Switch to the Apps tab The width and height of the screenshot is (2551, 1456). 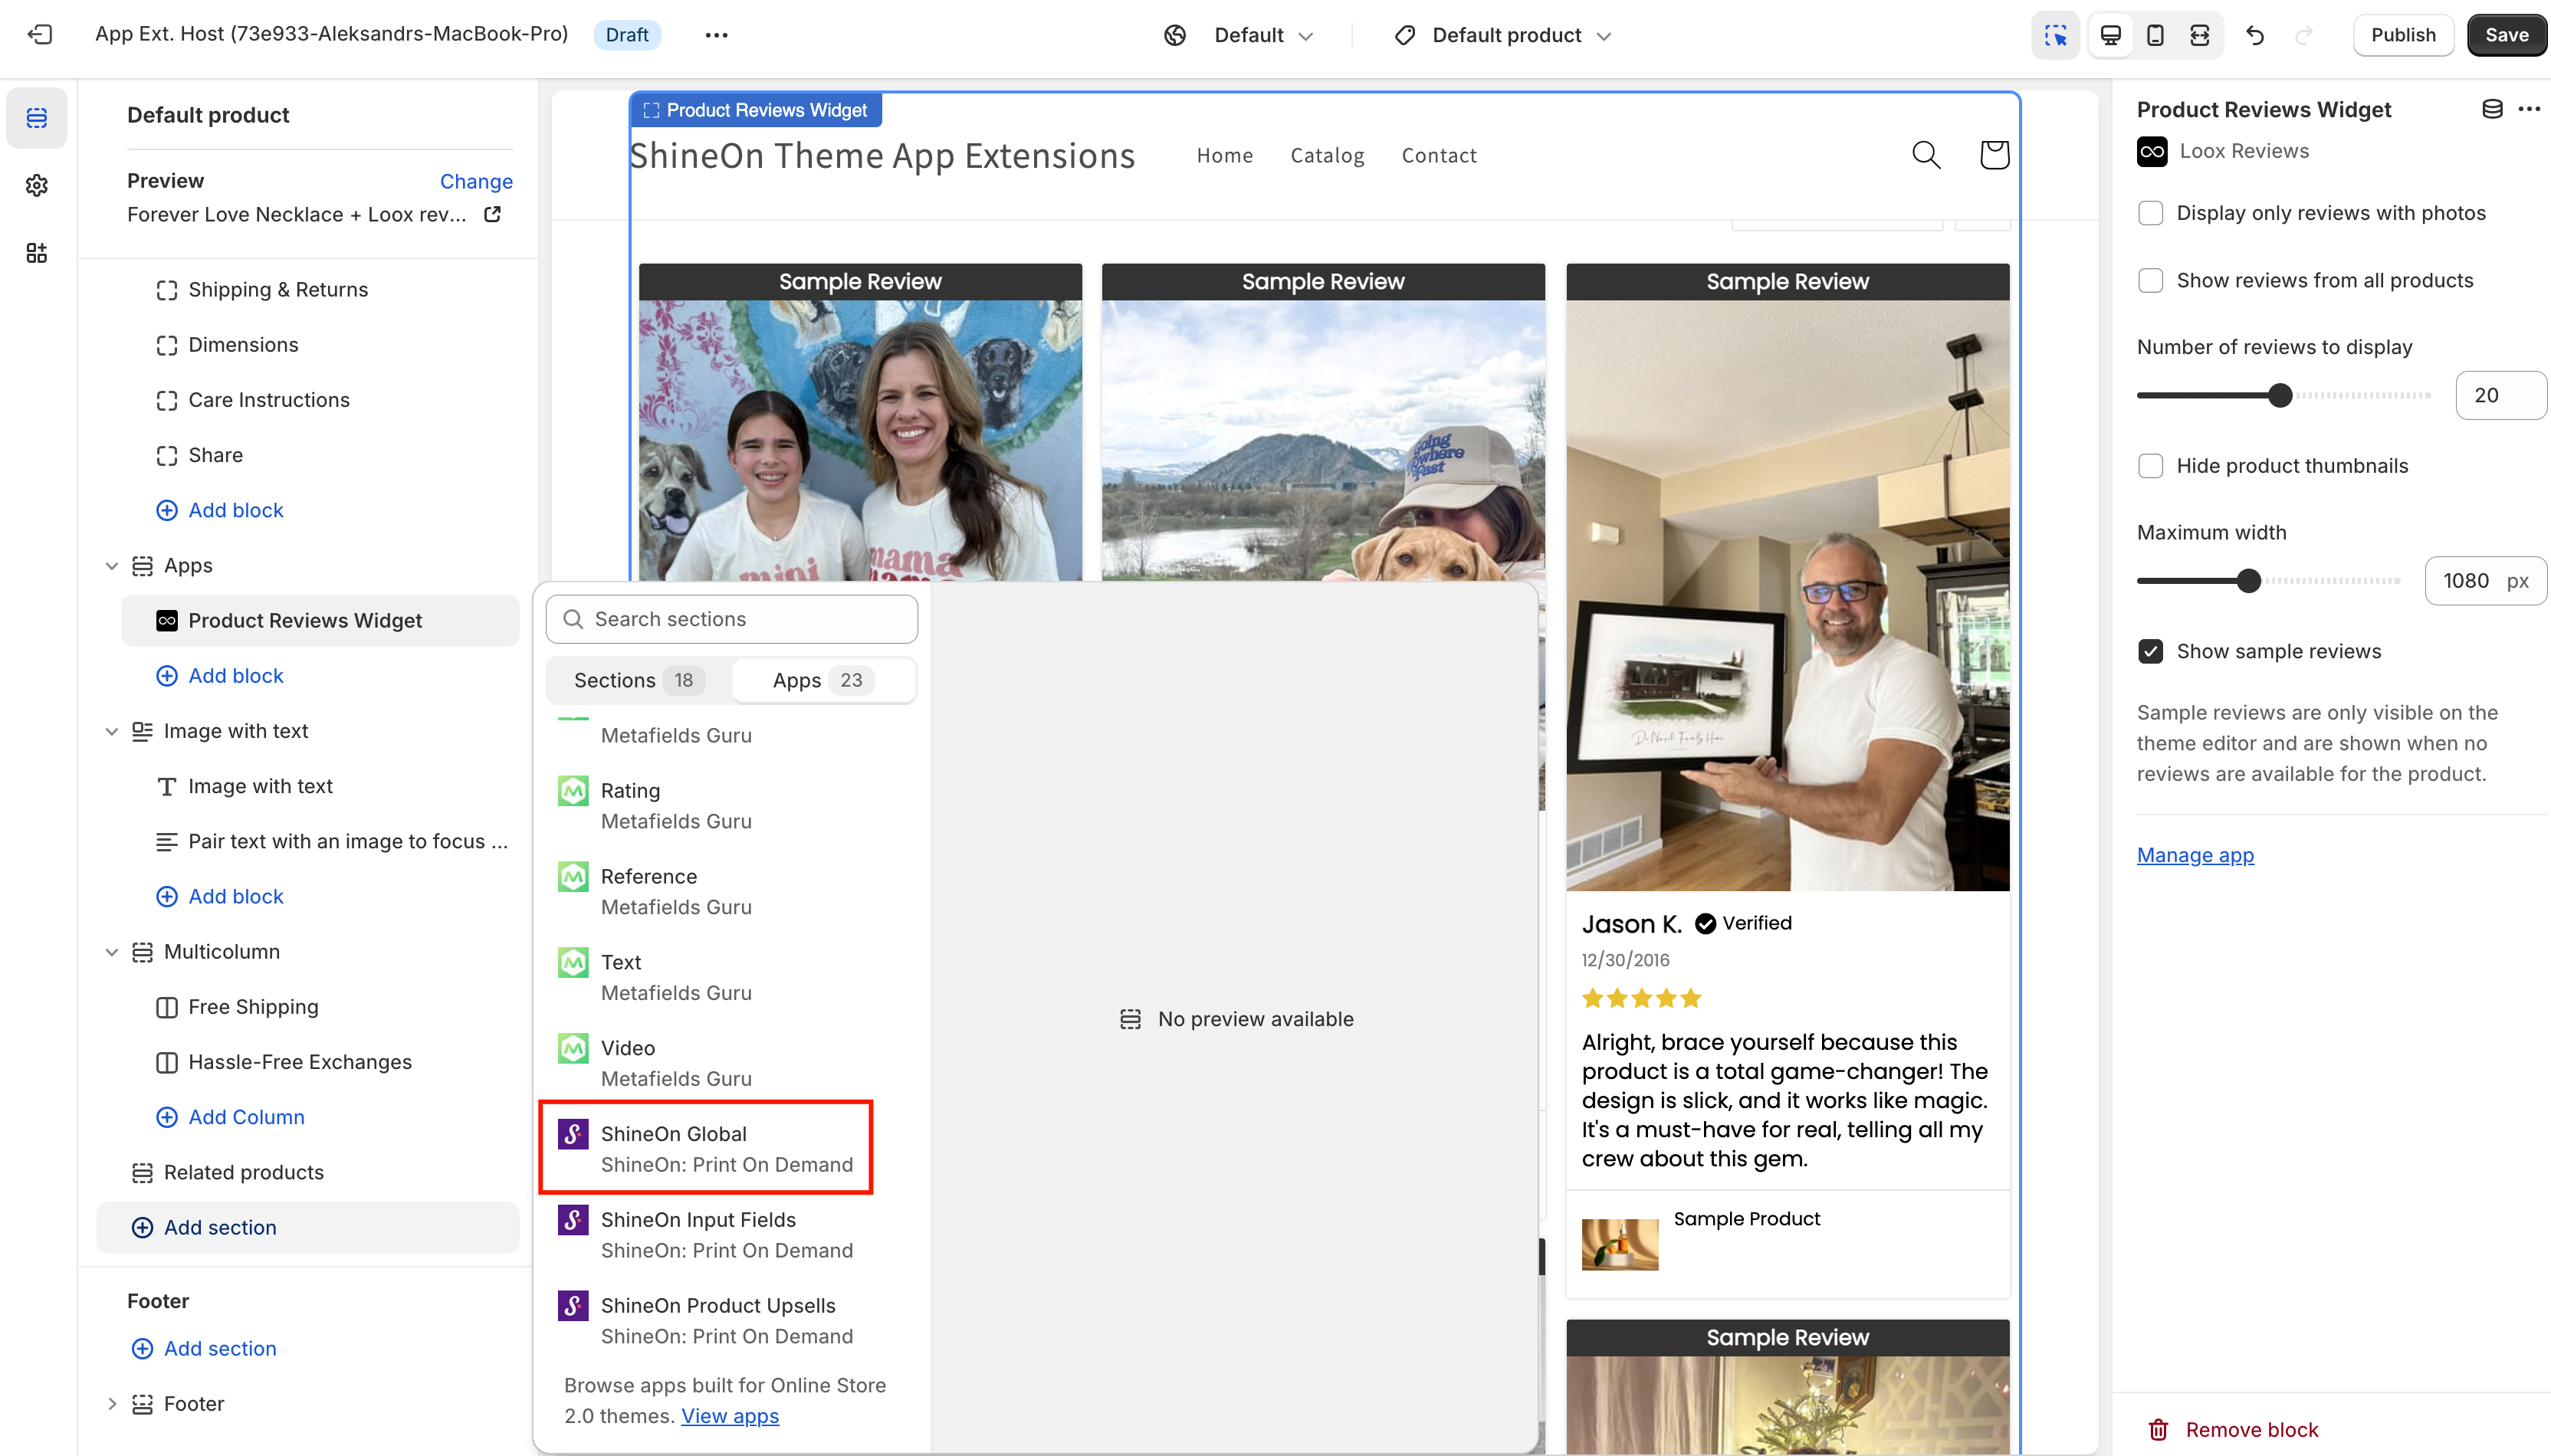pyautogui.click(x=823, y=680)
